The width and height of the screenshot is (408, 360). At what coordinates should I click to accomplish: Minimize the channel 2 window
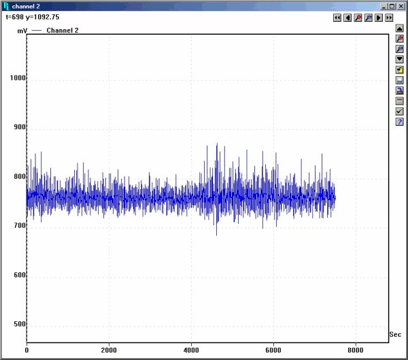pos(384,5)
